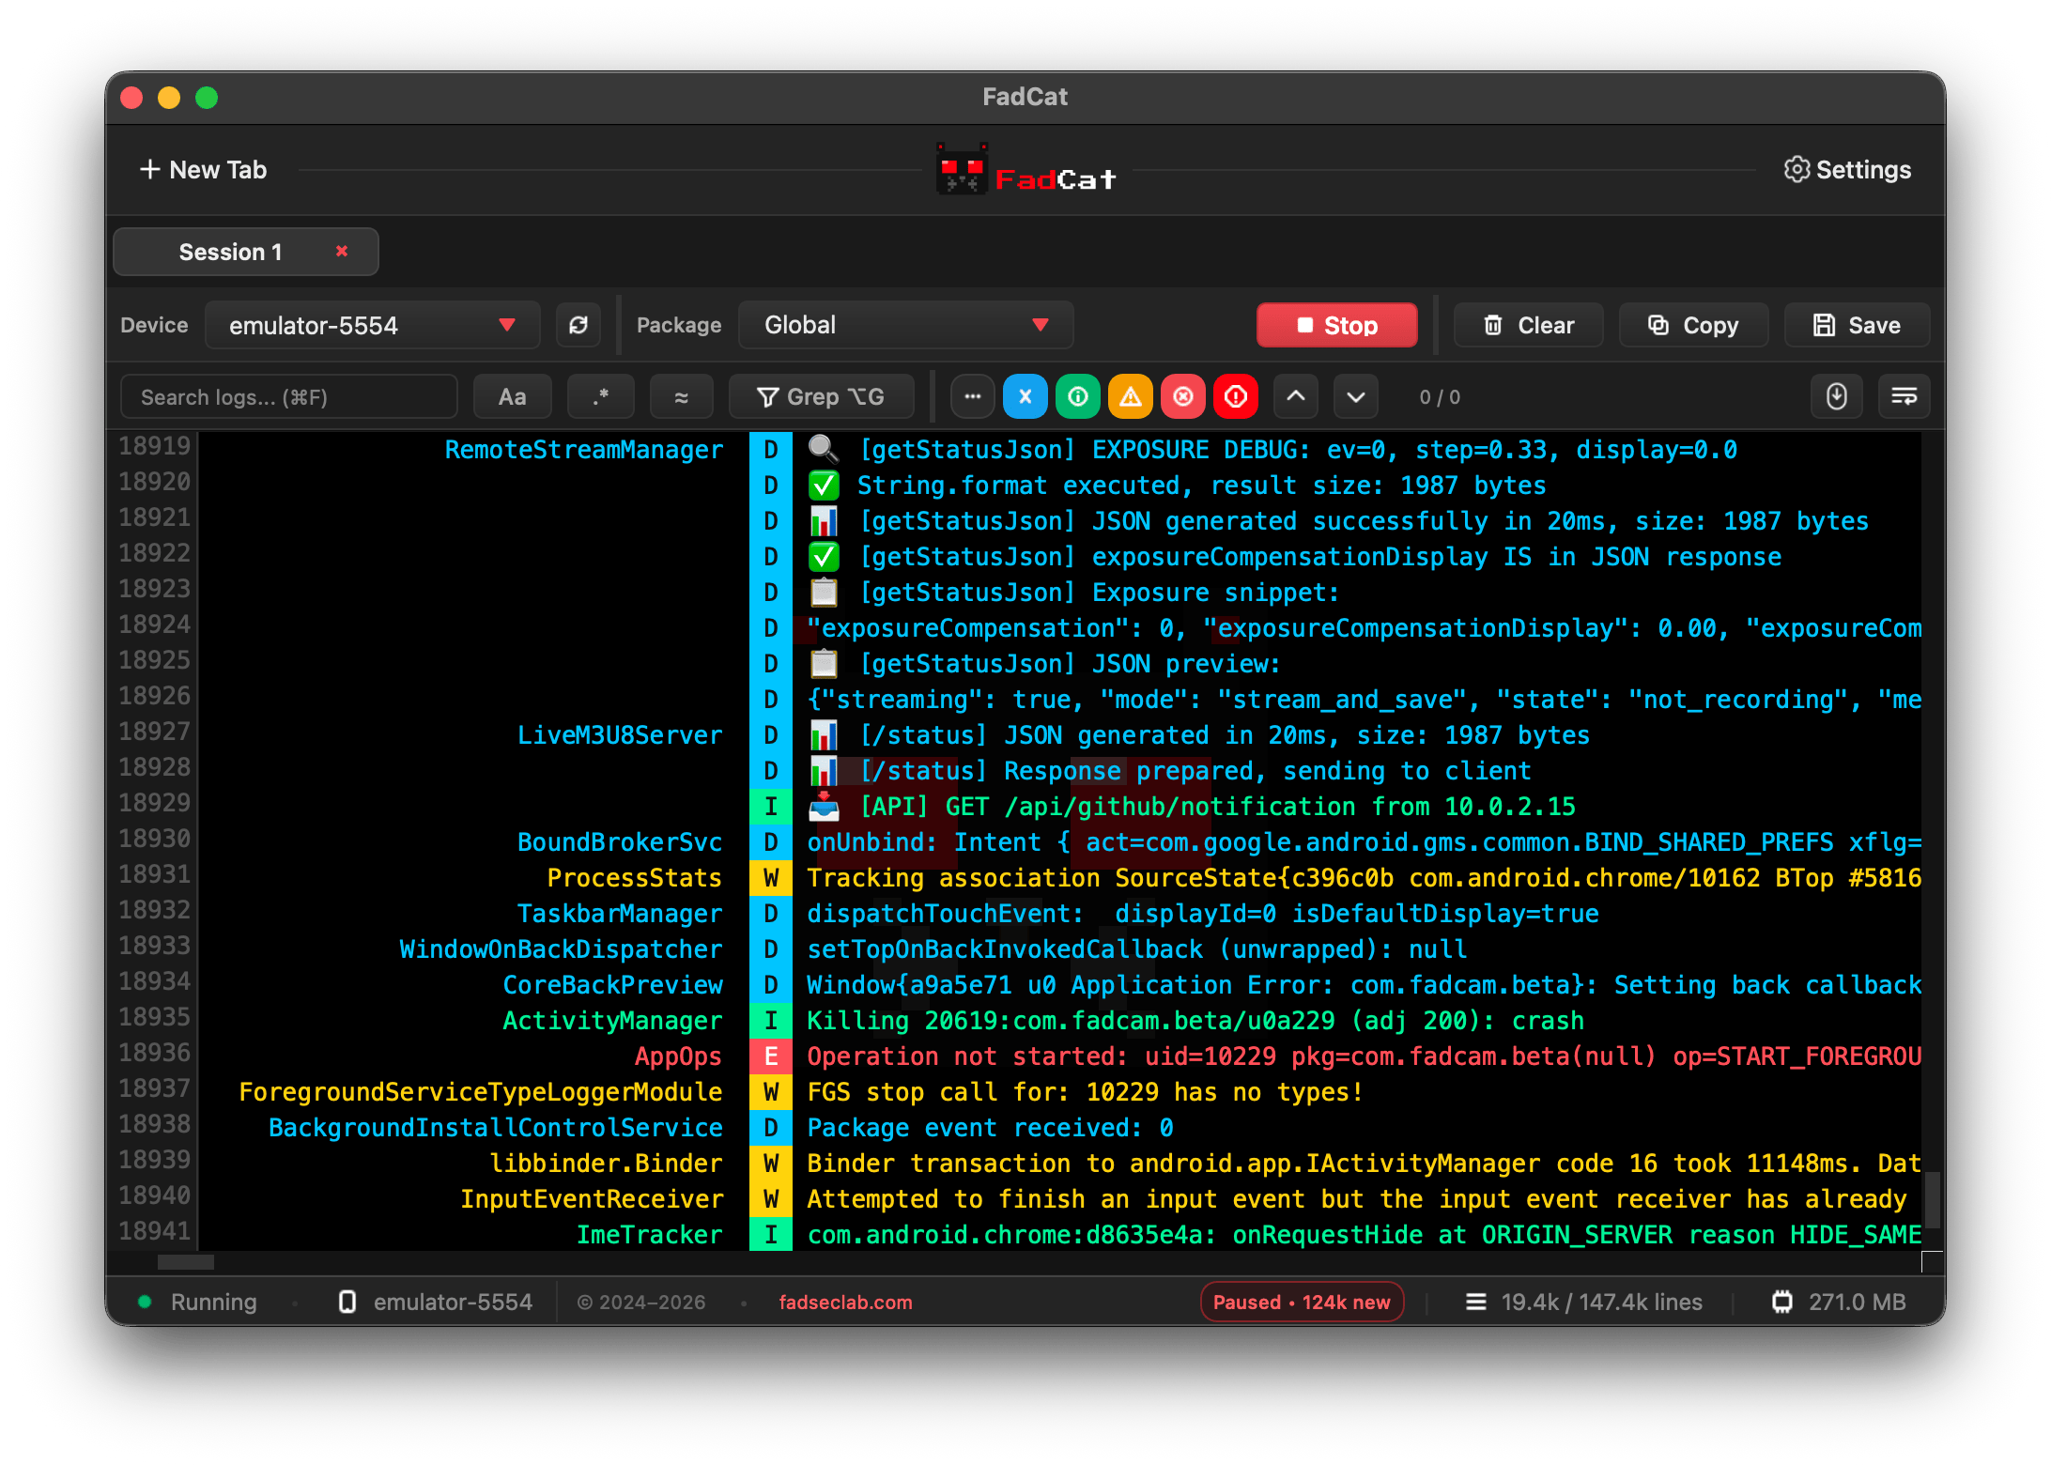Viewport: 2051px width, 1465px height.
Task: Click the 'Package event received: 0' message
Action: pyautogui.click(x=990, y=1128)
